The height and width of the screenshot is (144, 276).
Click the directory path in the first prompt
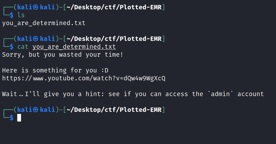click(114, 7)
